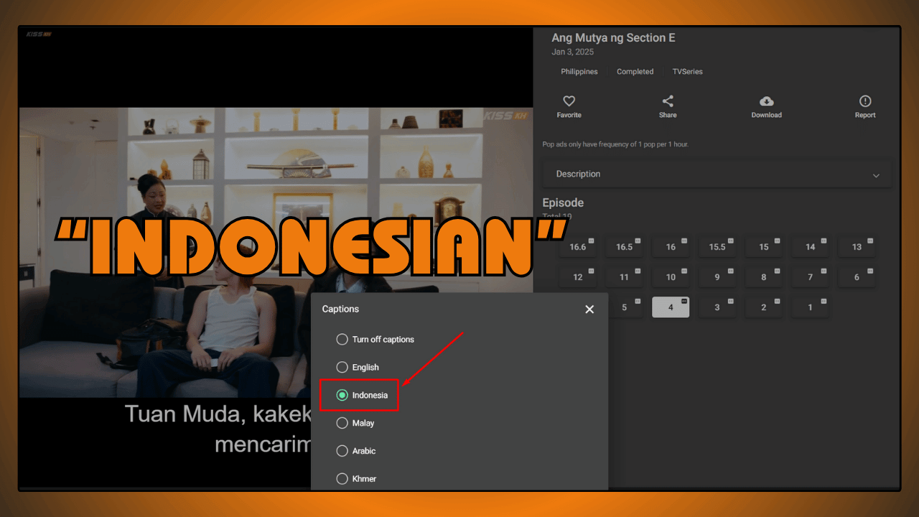Image resolution: width=919 pixels, height=517 pixels.
Task: Close the Captions dialog
Action: pyautogui.click(x=589, y=309)
